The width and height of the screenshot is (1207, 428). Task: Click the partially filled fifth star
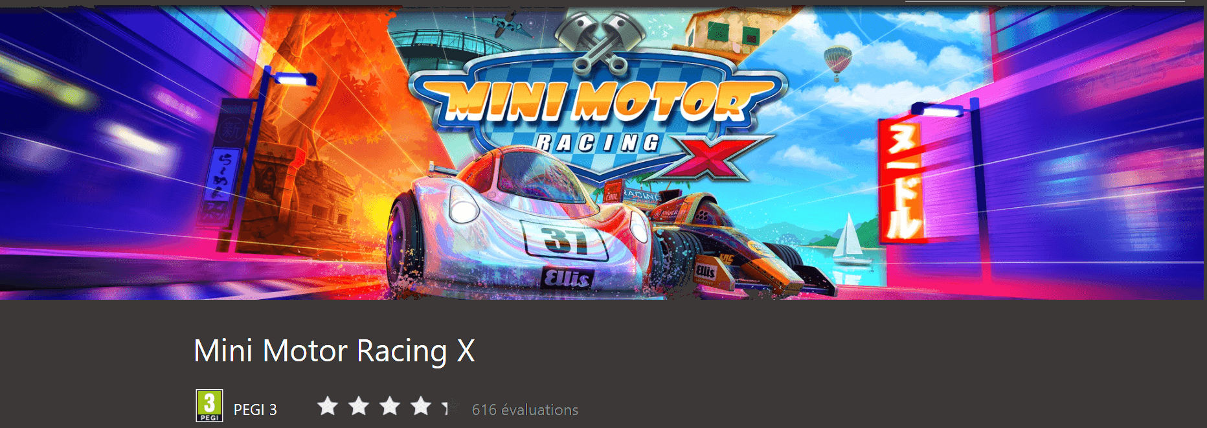click(451, 407)
